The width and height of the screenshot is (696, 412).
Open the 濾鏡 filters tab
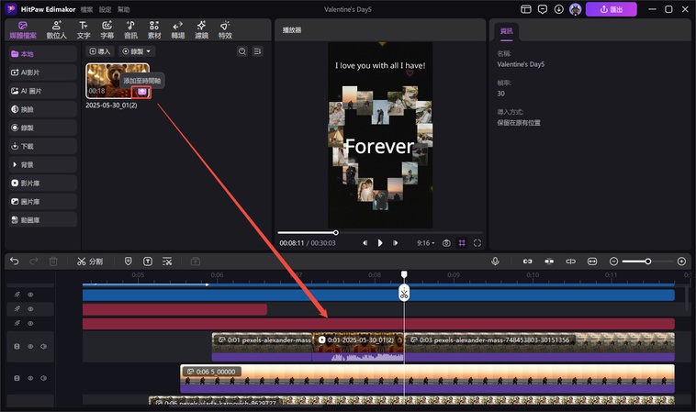(x=201, y=29)
